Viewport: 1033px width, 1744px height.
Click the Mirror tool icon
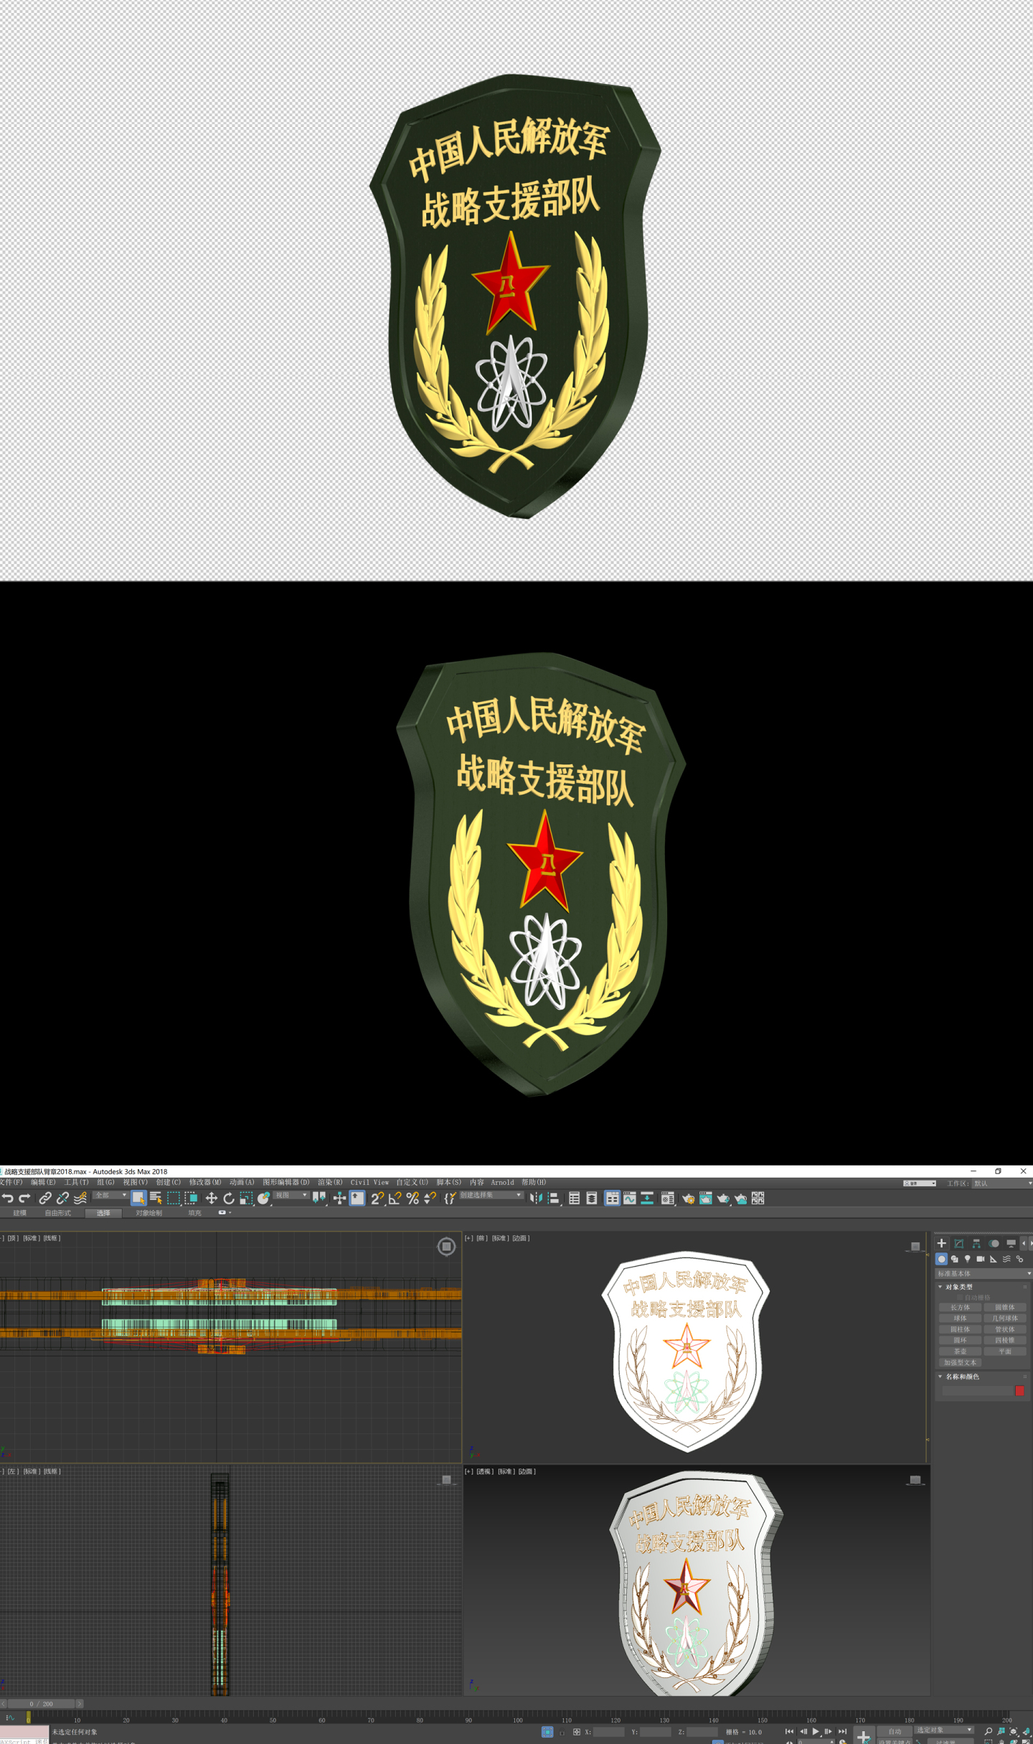click(536, 1198)
